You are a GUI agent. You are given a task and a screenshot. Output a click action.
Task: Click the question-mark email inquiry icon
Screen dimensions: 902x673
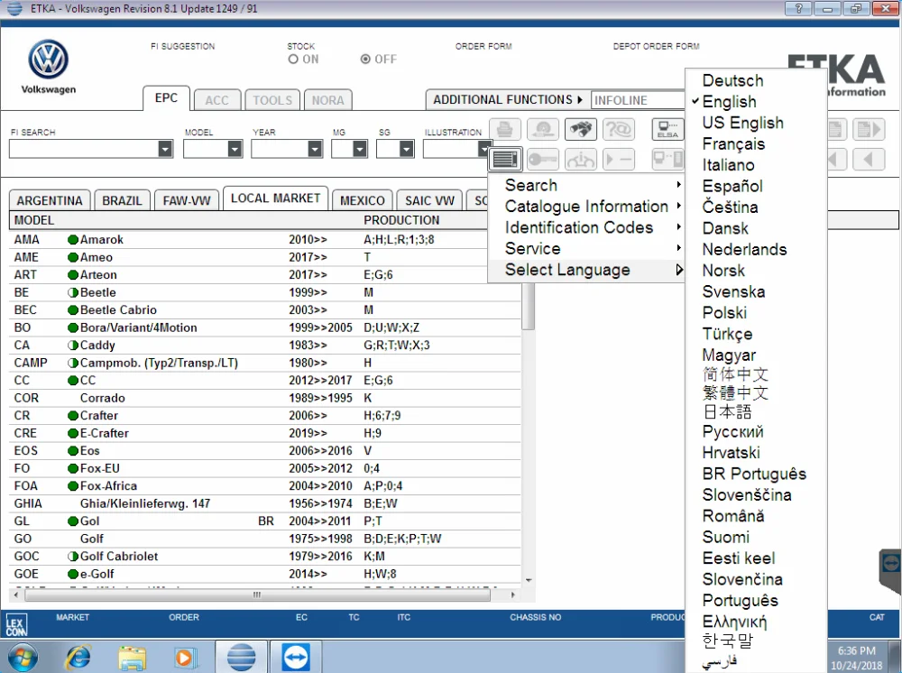(x=619, y=129)
